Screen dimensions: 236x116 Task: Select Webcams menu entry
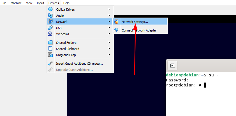click(x=80, y=34)
